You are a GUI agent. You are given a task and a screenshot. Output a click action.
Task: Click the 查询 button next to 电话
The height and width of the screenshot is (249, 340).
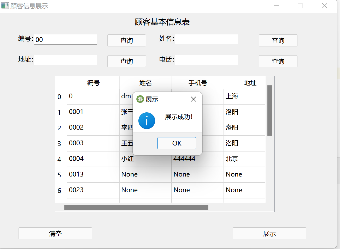tap(278, 61)
